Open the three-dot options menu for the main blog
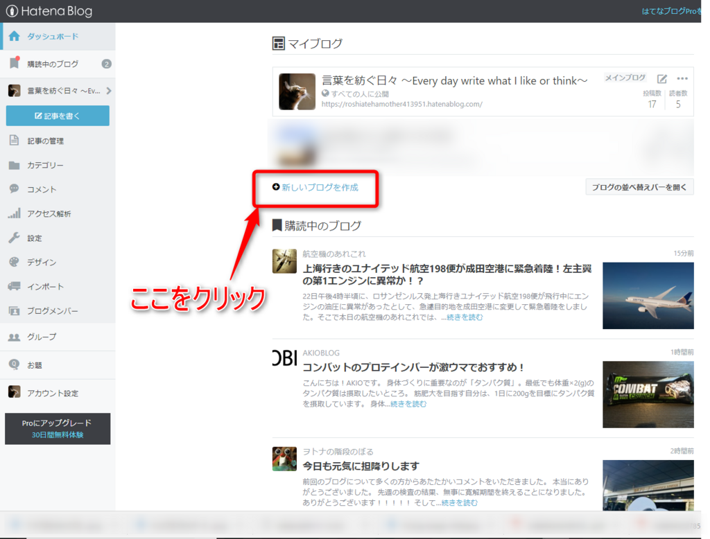710x539 pixels. pyautogui.click(x=682, y=79)
